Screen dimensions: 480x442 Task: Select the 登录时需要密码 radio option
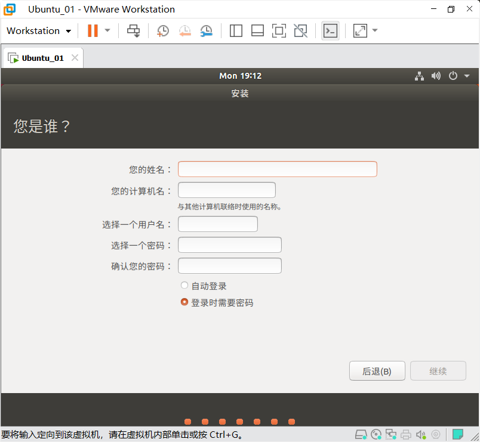(184, 302)
